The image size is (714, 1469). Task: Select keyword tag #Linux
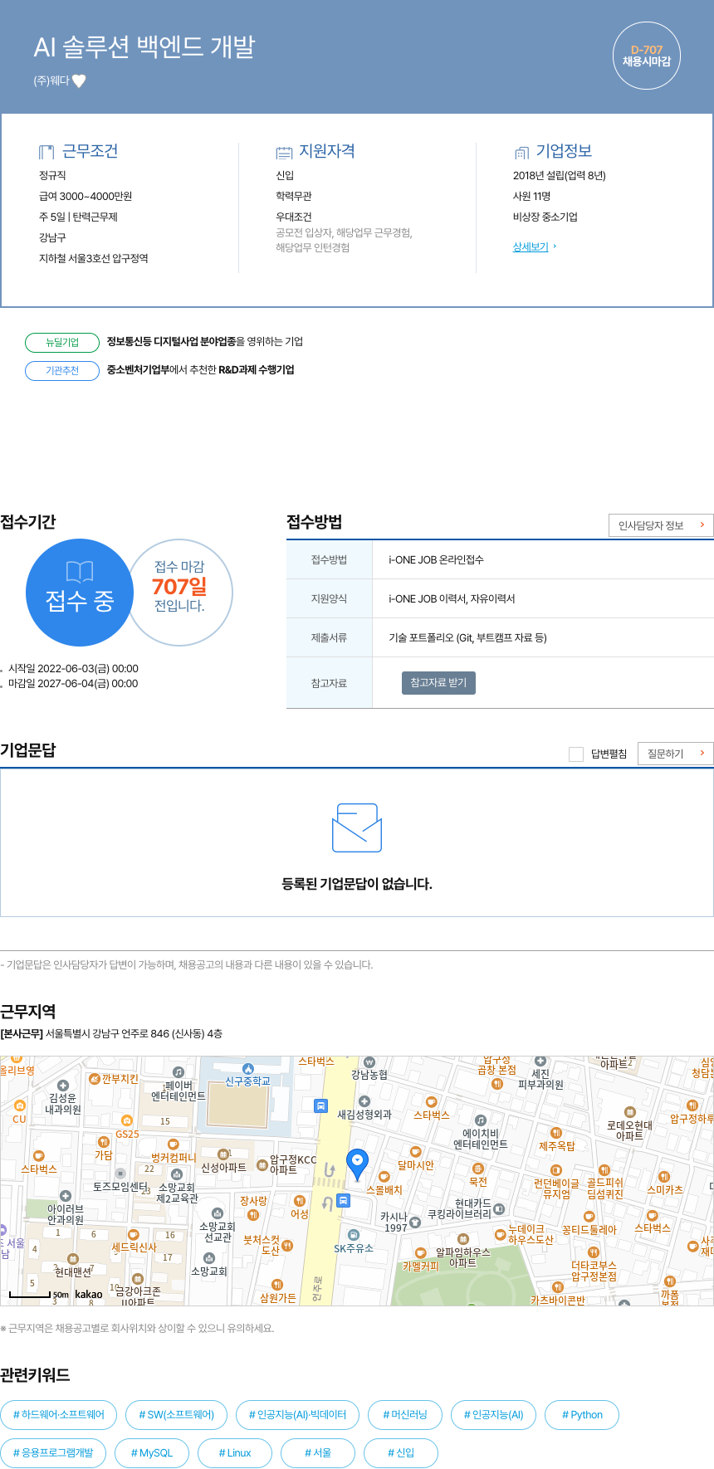pos(235,1452)
